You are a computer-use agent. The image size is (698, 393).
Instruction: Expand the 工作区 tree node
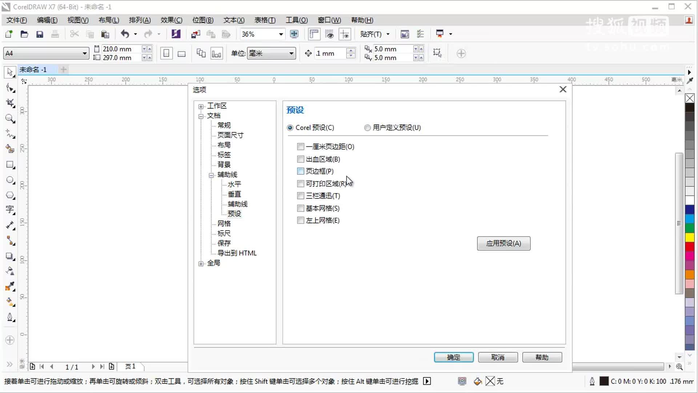[201, 106]
